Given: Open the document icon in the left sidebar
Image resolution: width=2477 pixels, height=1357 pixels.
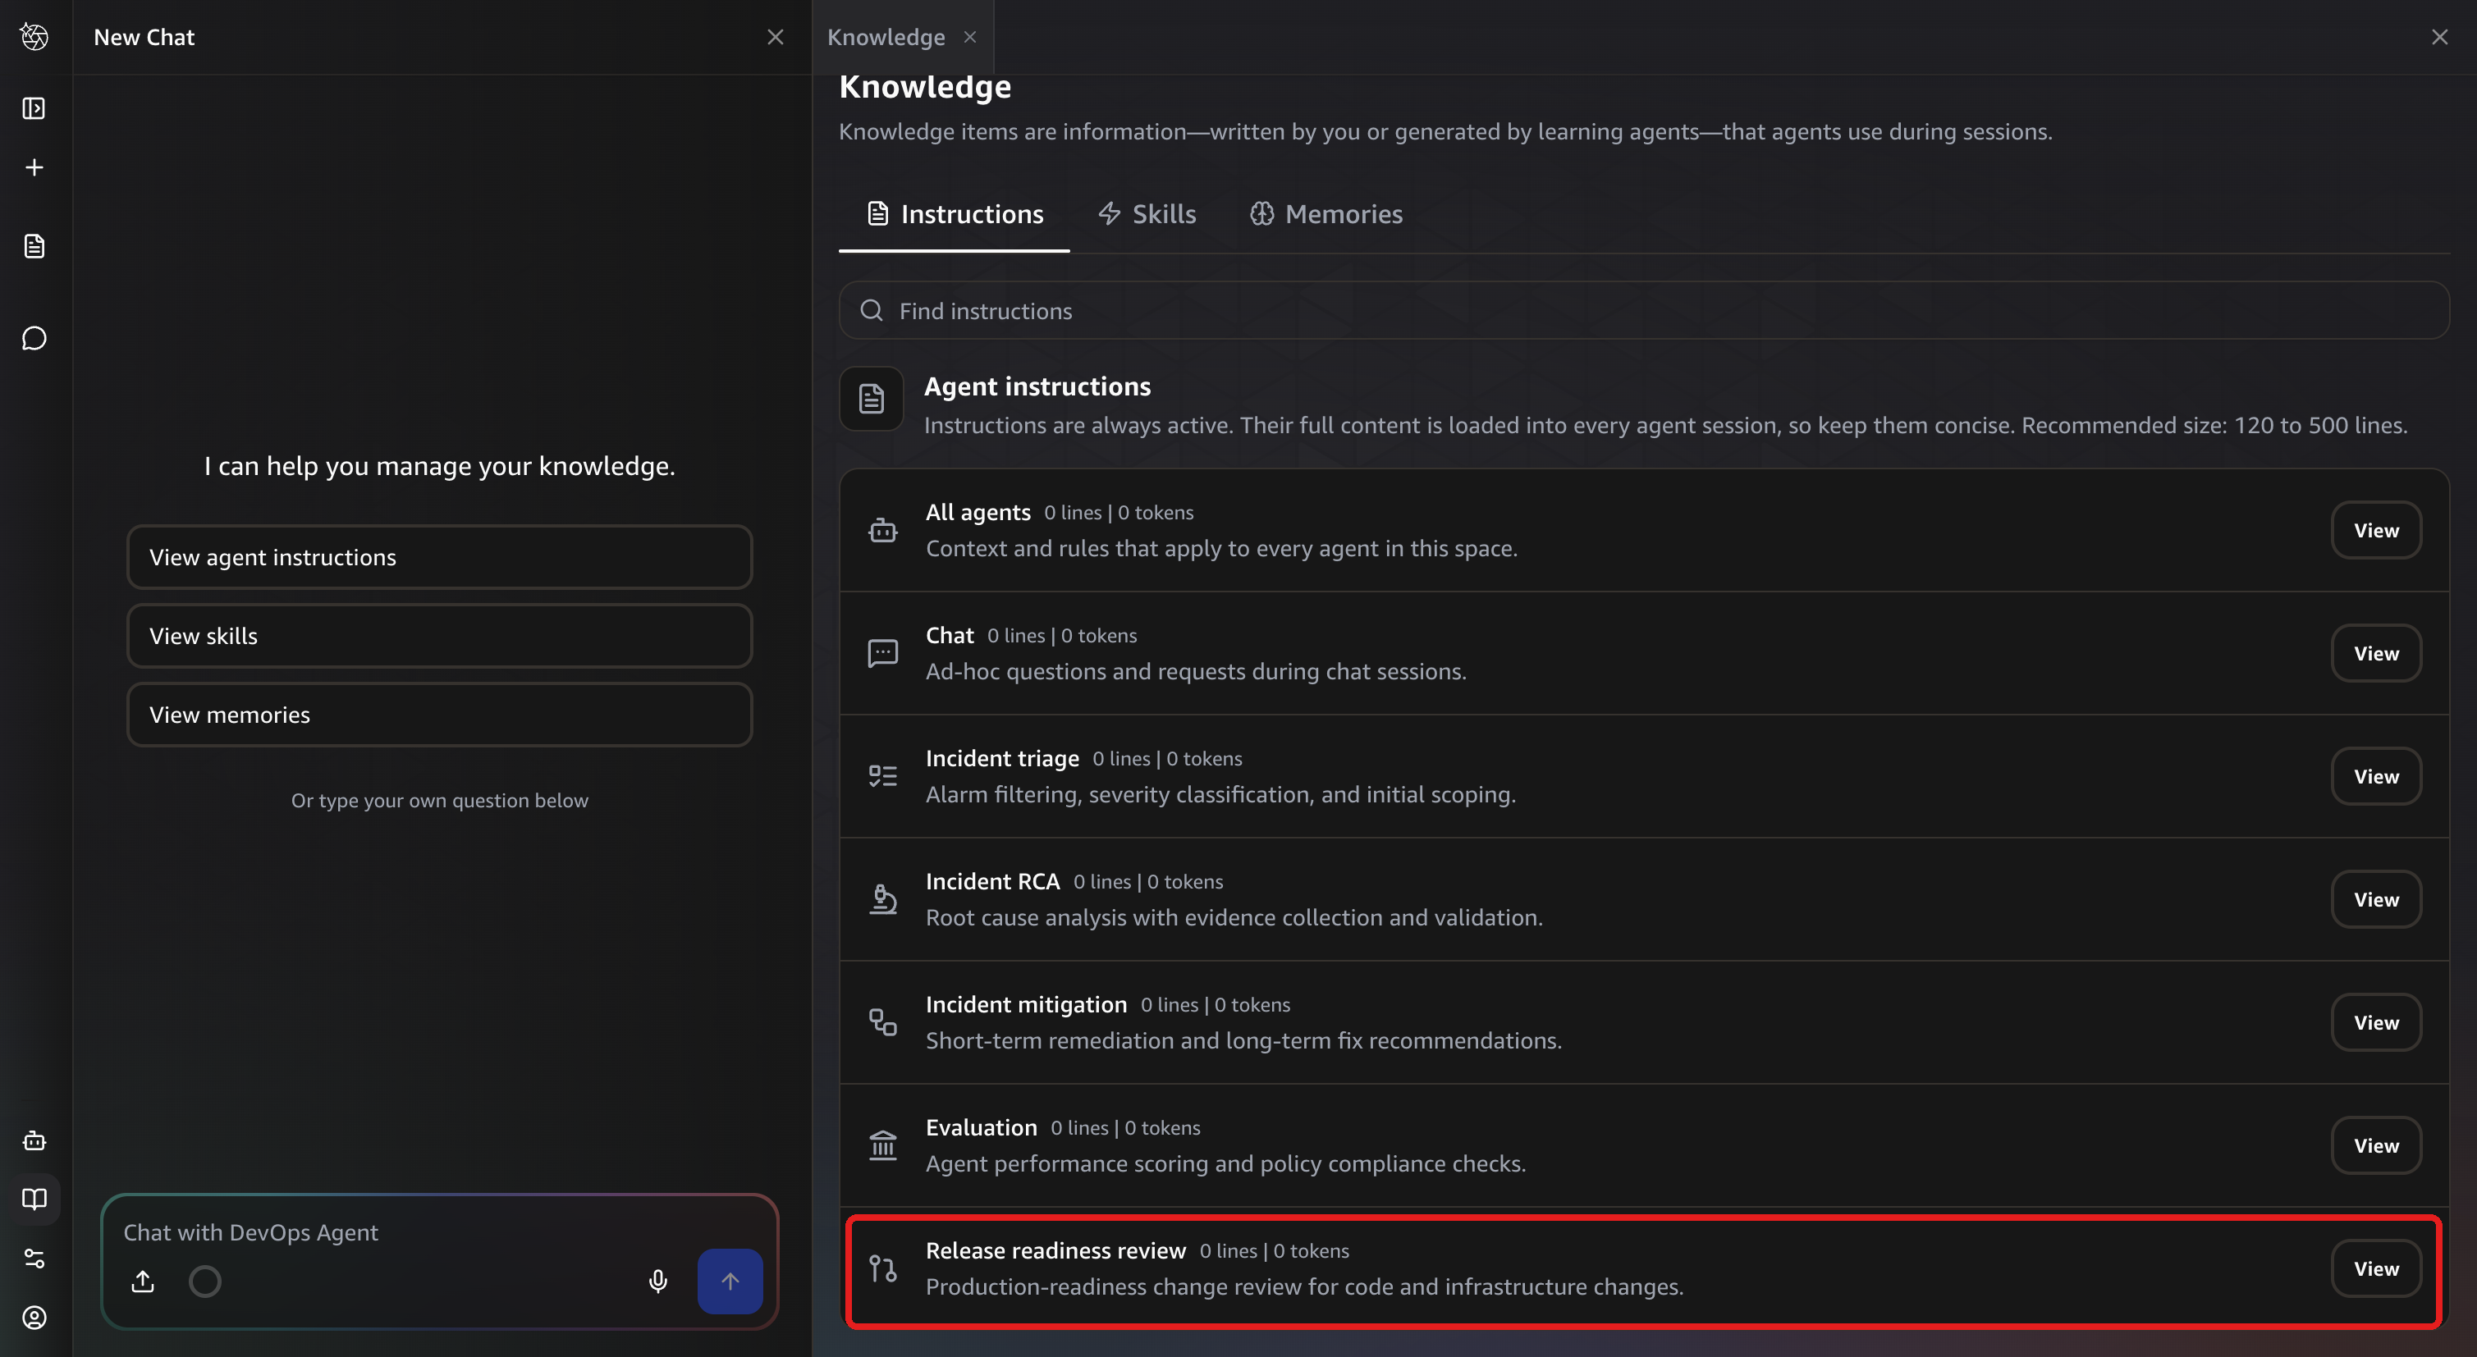Looking at the screenshot, I should [34, 246].
